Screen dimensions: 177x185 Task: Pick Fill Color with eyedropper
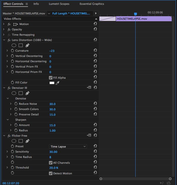tap(57, 83)
